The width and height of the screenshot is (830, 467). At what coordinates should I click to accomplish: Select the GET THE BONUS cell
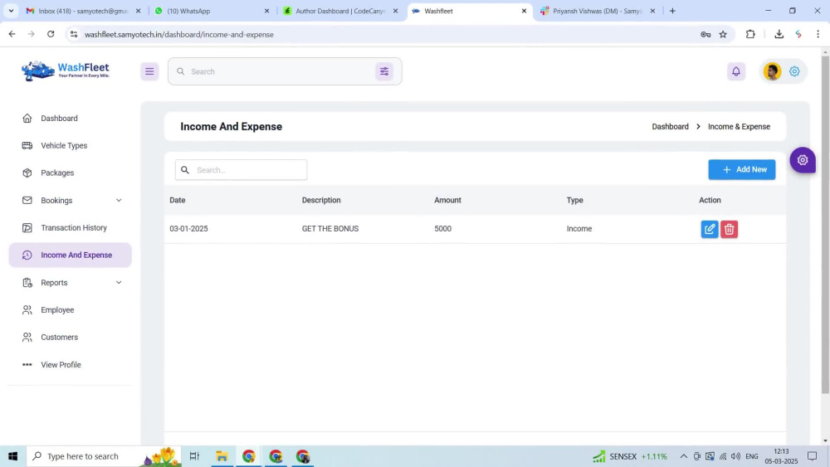pos(330,229)
